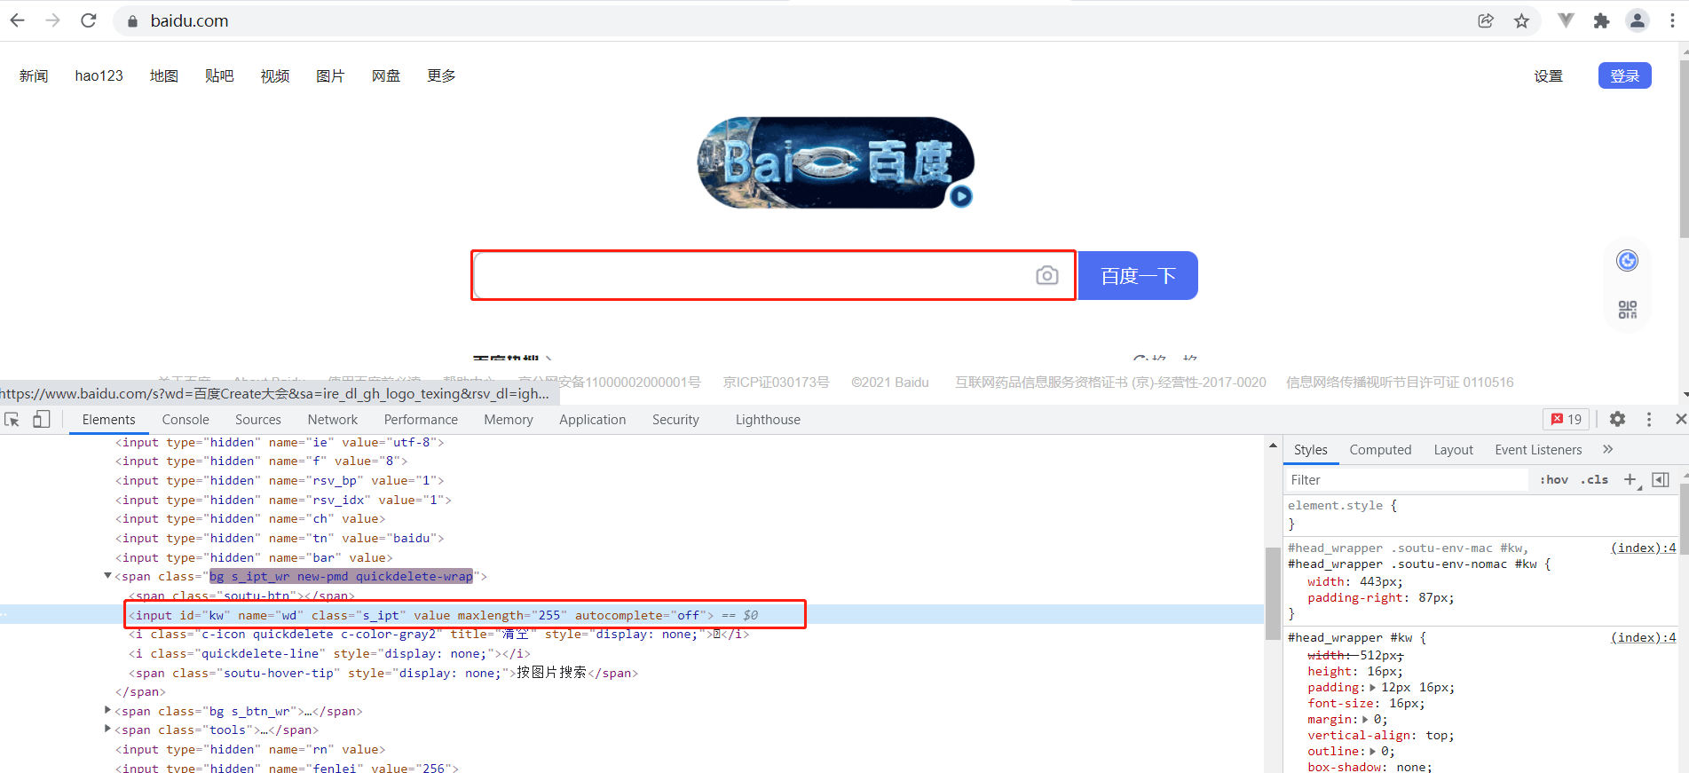
Task: Open DevTools settings gear
Action: (x=1618, y=419)
